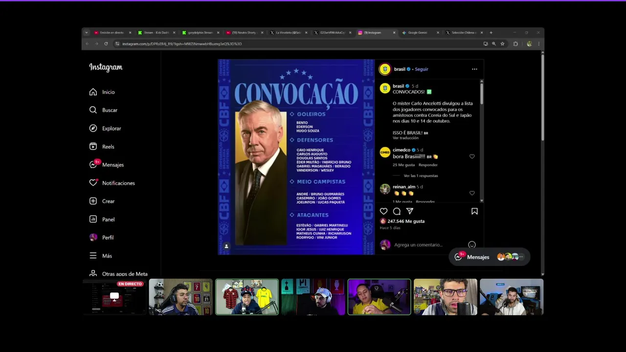Click tagged people icon on post image

point(226,246)
